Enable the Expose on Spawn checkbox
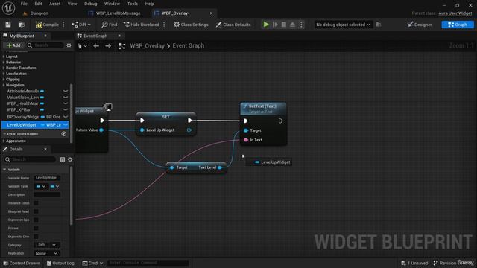The width and height of the screenshot is (477, 268). pyautogui.click(x=36, y=220)
